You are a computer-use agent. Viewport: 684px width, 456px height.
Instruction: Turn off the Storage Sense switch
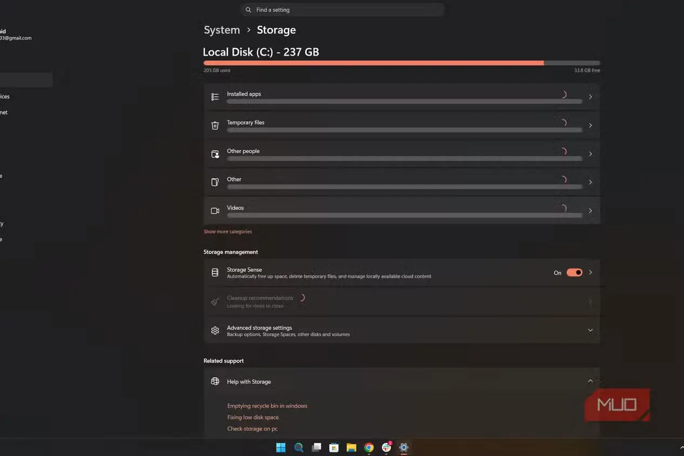[x=574, y=273]
